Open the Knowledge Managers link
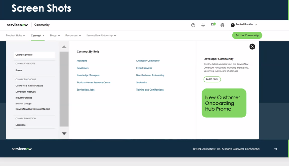 click(x=88, y=75)
